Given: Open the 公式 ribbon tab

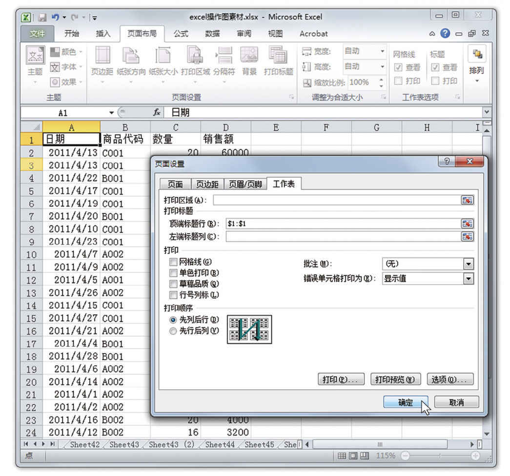Looking at the screenshot, I should (x=181, y=34).
